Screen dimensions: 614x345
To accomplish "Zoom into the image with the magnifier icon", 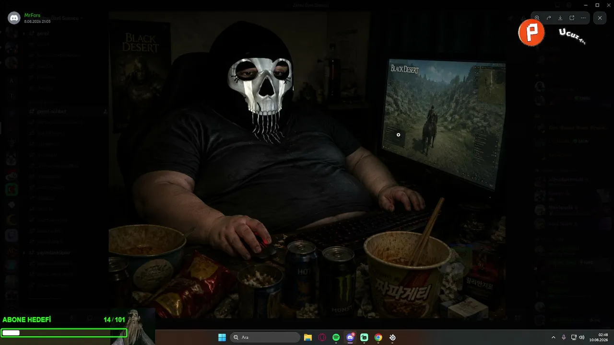I will 537,18.
